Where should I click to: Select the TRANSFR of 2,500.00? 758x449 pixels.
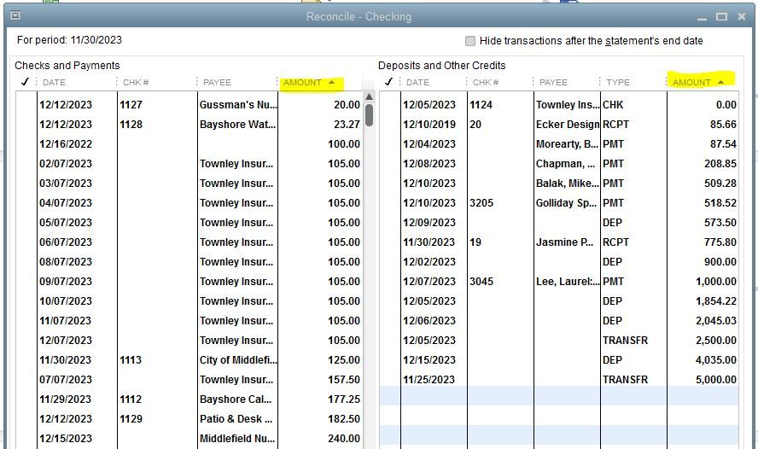tap(559, 341)
